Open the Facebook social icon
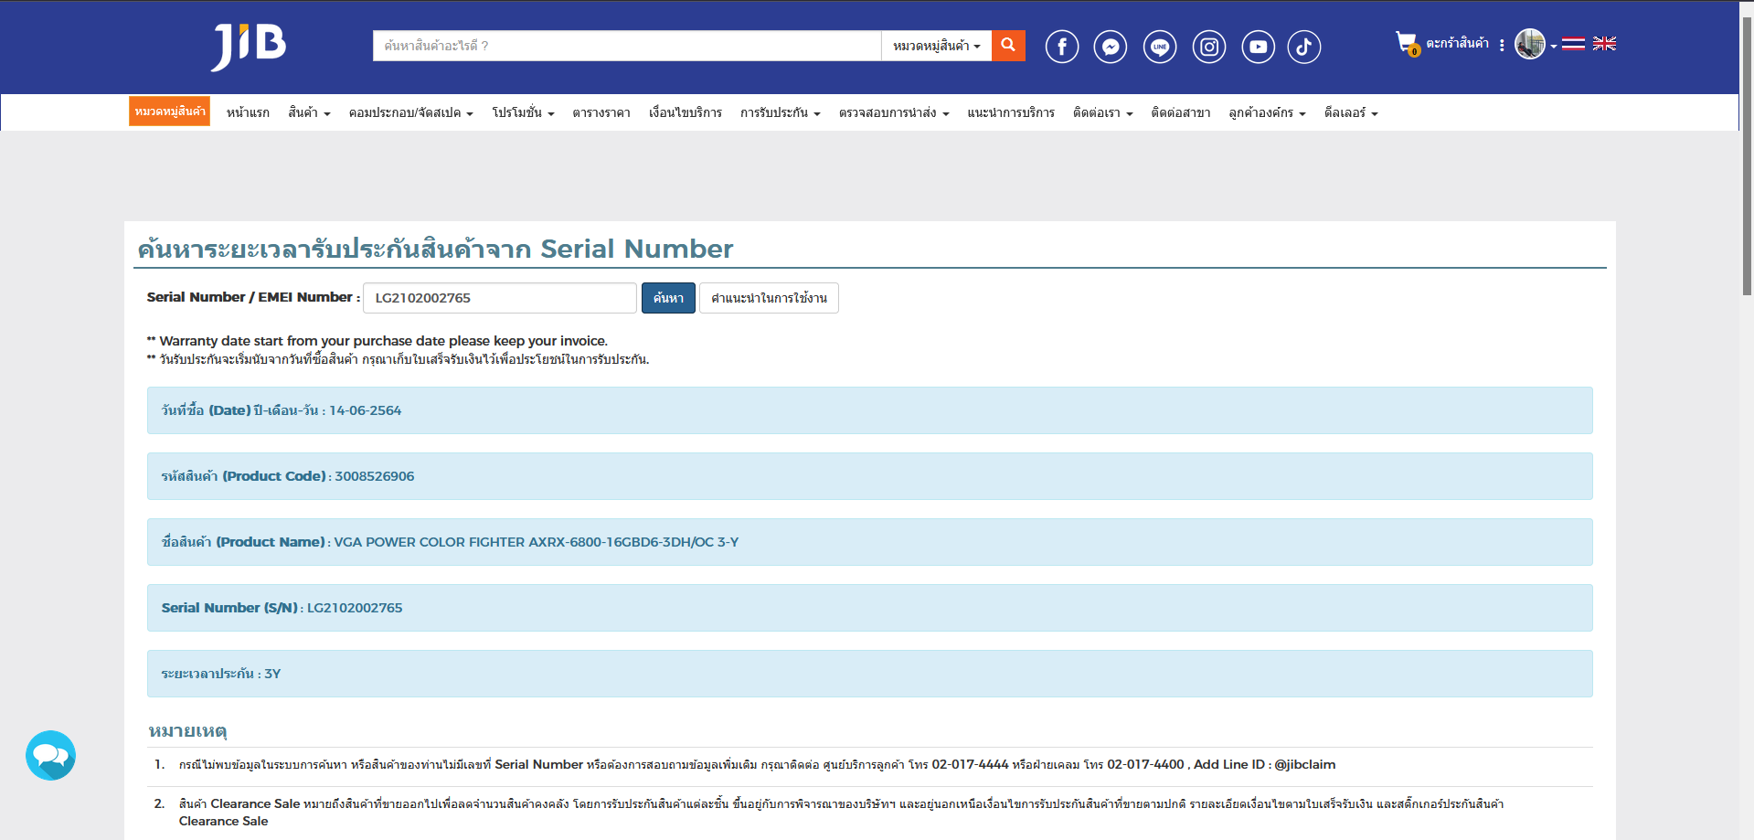 click(1061, 47)
